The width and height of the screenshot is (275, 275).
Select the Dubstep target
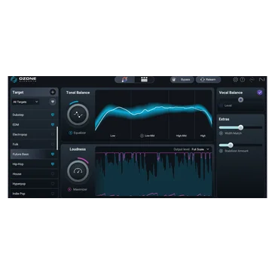(x=34, y=115)
